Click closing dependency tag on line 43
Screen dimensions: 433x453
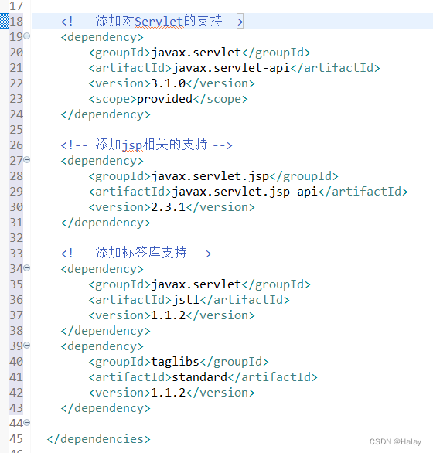tap(105, 408)
